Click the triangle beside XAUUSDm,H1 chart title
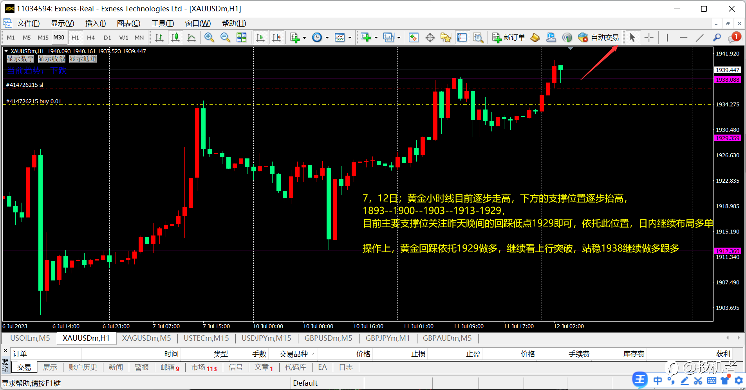Image resolution: width=746 pixels, height=390 pixels. click(6, 51)
